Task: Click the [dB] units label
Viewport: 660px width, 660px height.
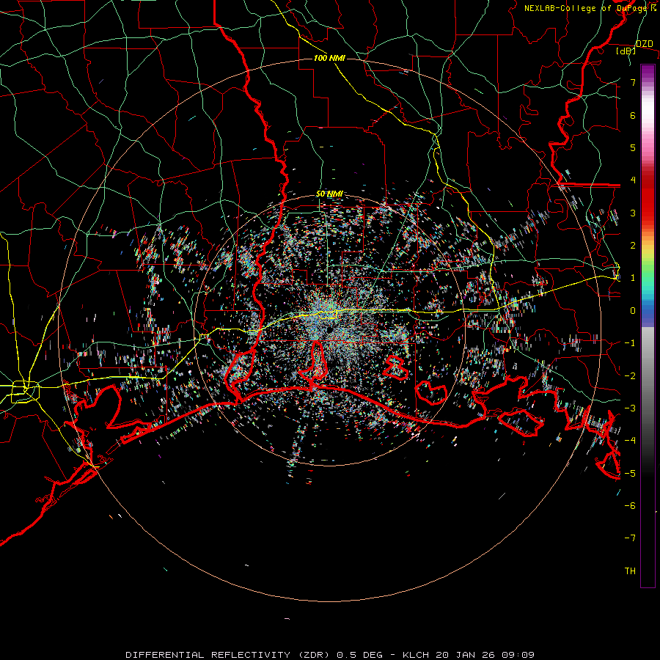Action: coord(626,51)
